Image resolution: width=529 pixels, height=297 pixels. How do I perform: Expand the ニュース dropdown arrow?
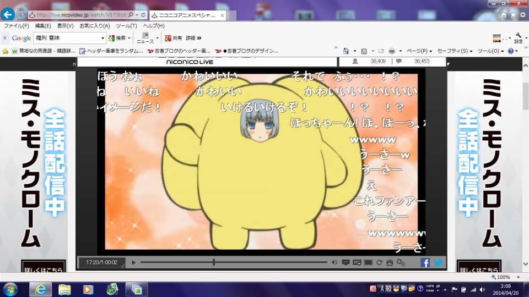(x=157, y=38)
